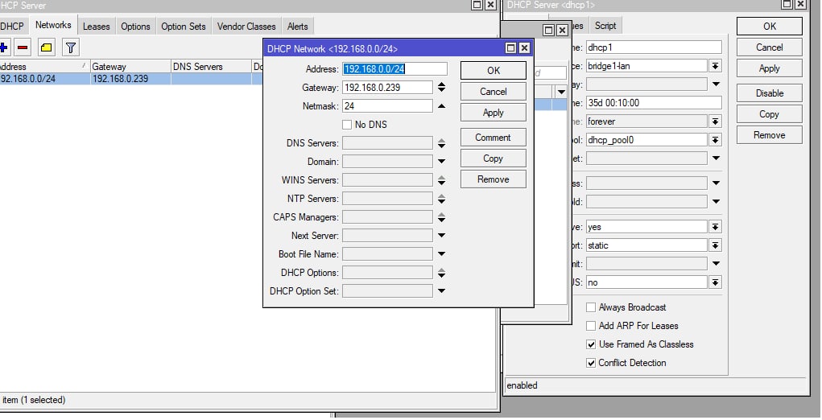Expand the DNS Servers field arrows
Viewport: 822px width, 420px height.
point(441,143)
